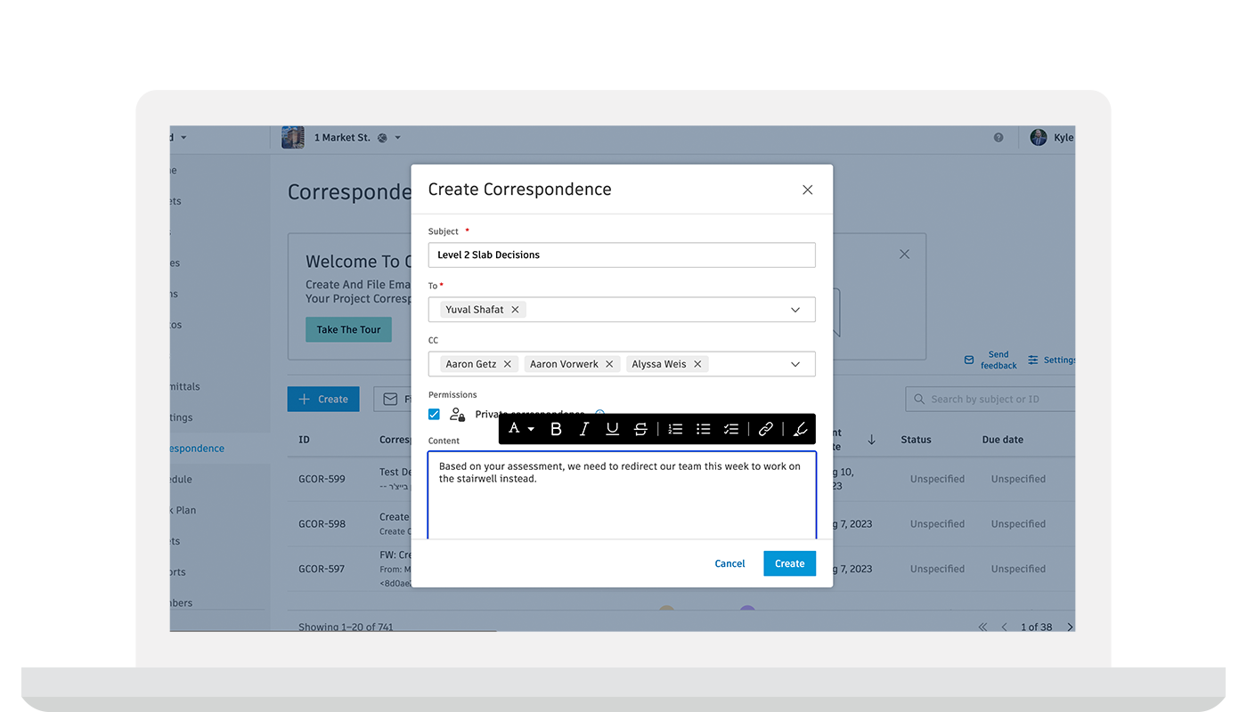Screen dimensions: 1247x712
Task: Confirm with the dialog's Create button
Action: click(x=789, y=563)
